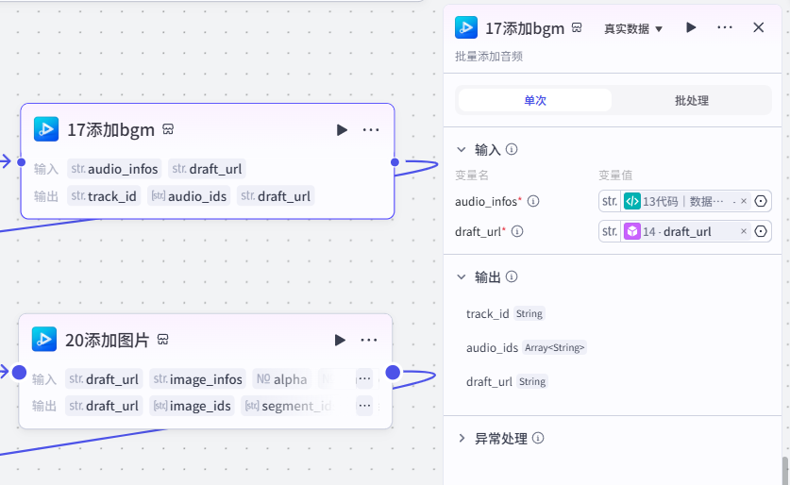Screen dimensions: 790x485
Task: Remove the 14 - draft_url reference
Action: coord(744,231)
